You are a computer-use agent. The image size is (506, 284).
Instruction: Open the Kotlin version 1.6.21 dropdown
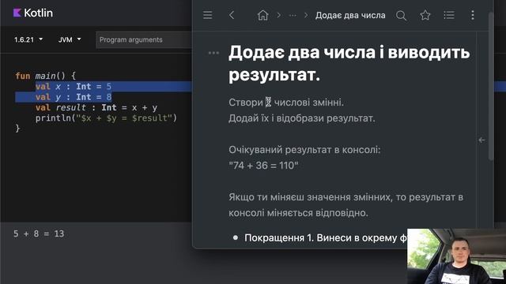pos(28,39)
